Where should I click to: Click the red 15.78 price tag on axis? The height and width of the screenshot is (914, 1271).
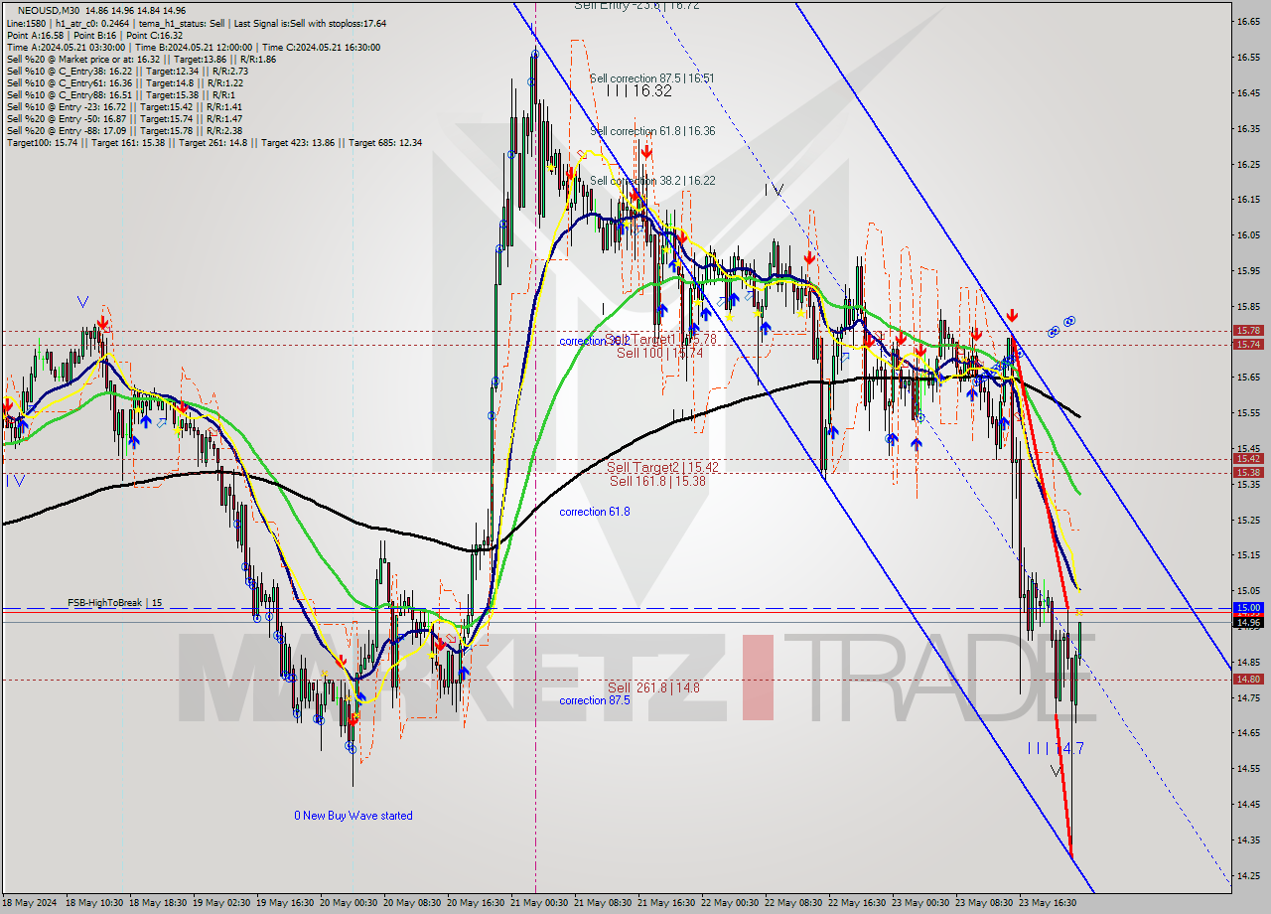(x=1248, y=330)
